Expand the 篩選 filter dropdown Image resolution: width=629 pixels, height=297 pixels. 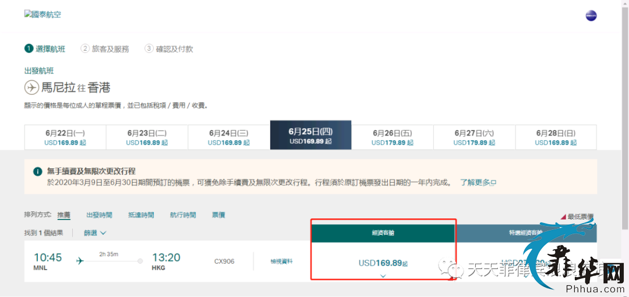pyautogui.click(x=95, y=233)
